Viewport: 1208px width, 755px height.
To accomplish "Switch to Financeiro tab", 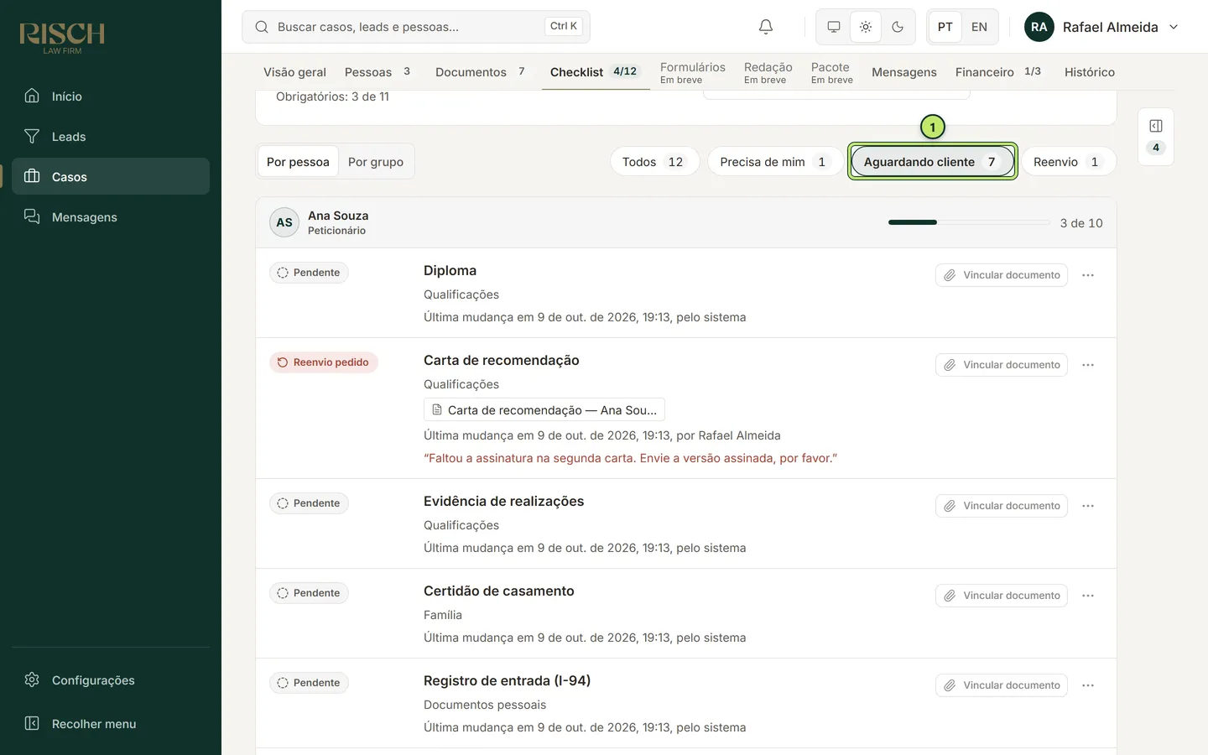I will point(998,72).
